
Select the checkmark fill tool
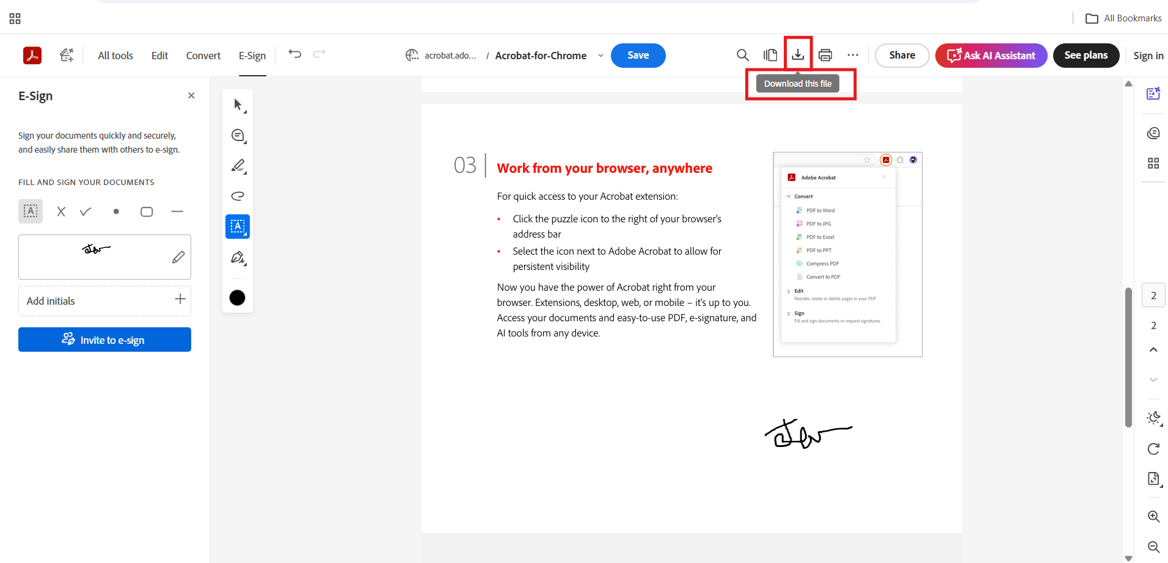86,212
